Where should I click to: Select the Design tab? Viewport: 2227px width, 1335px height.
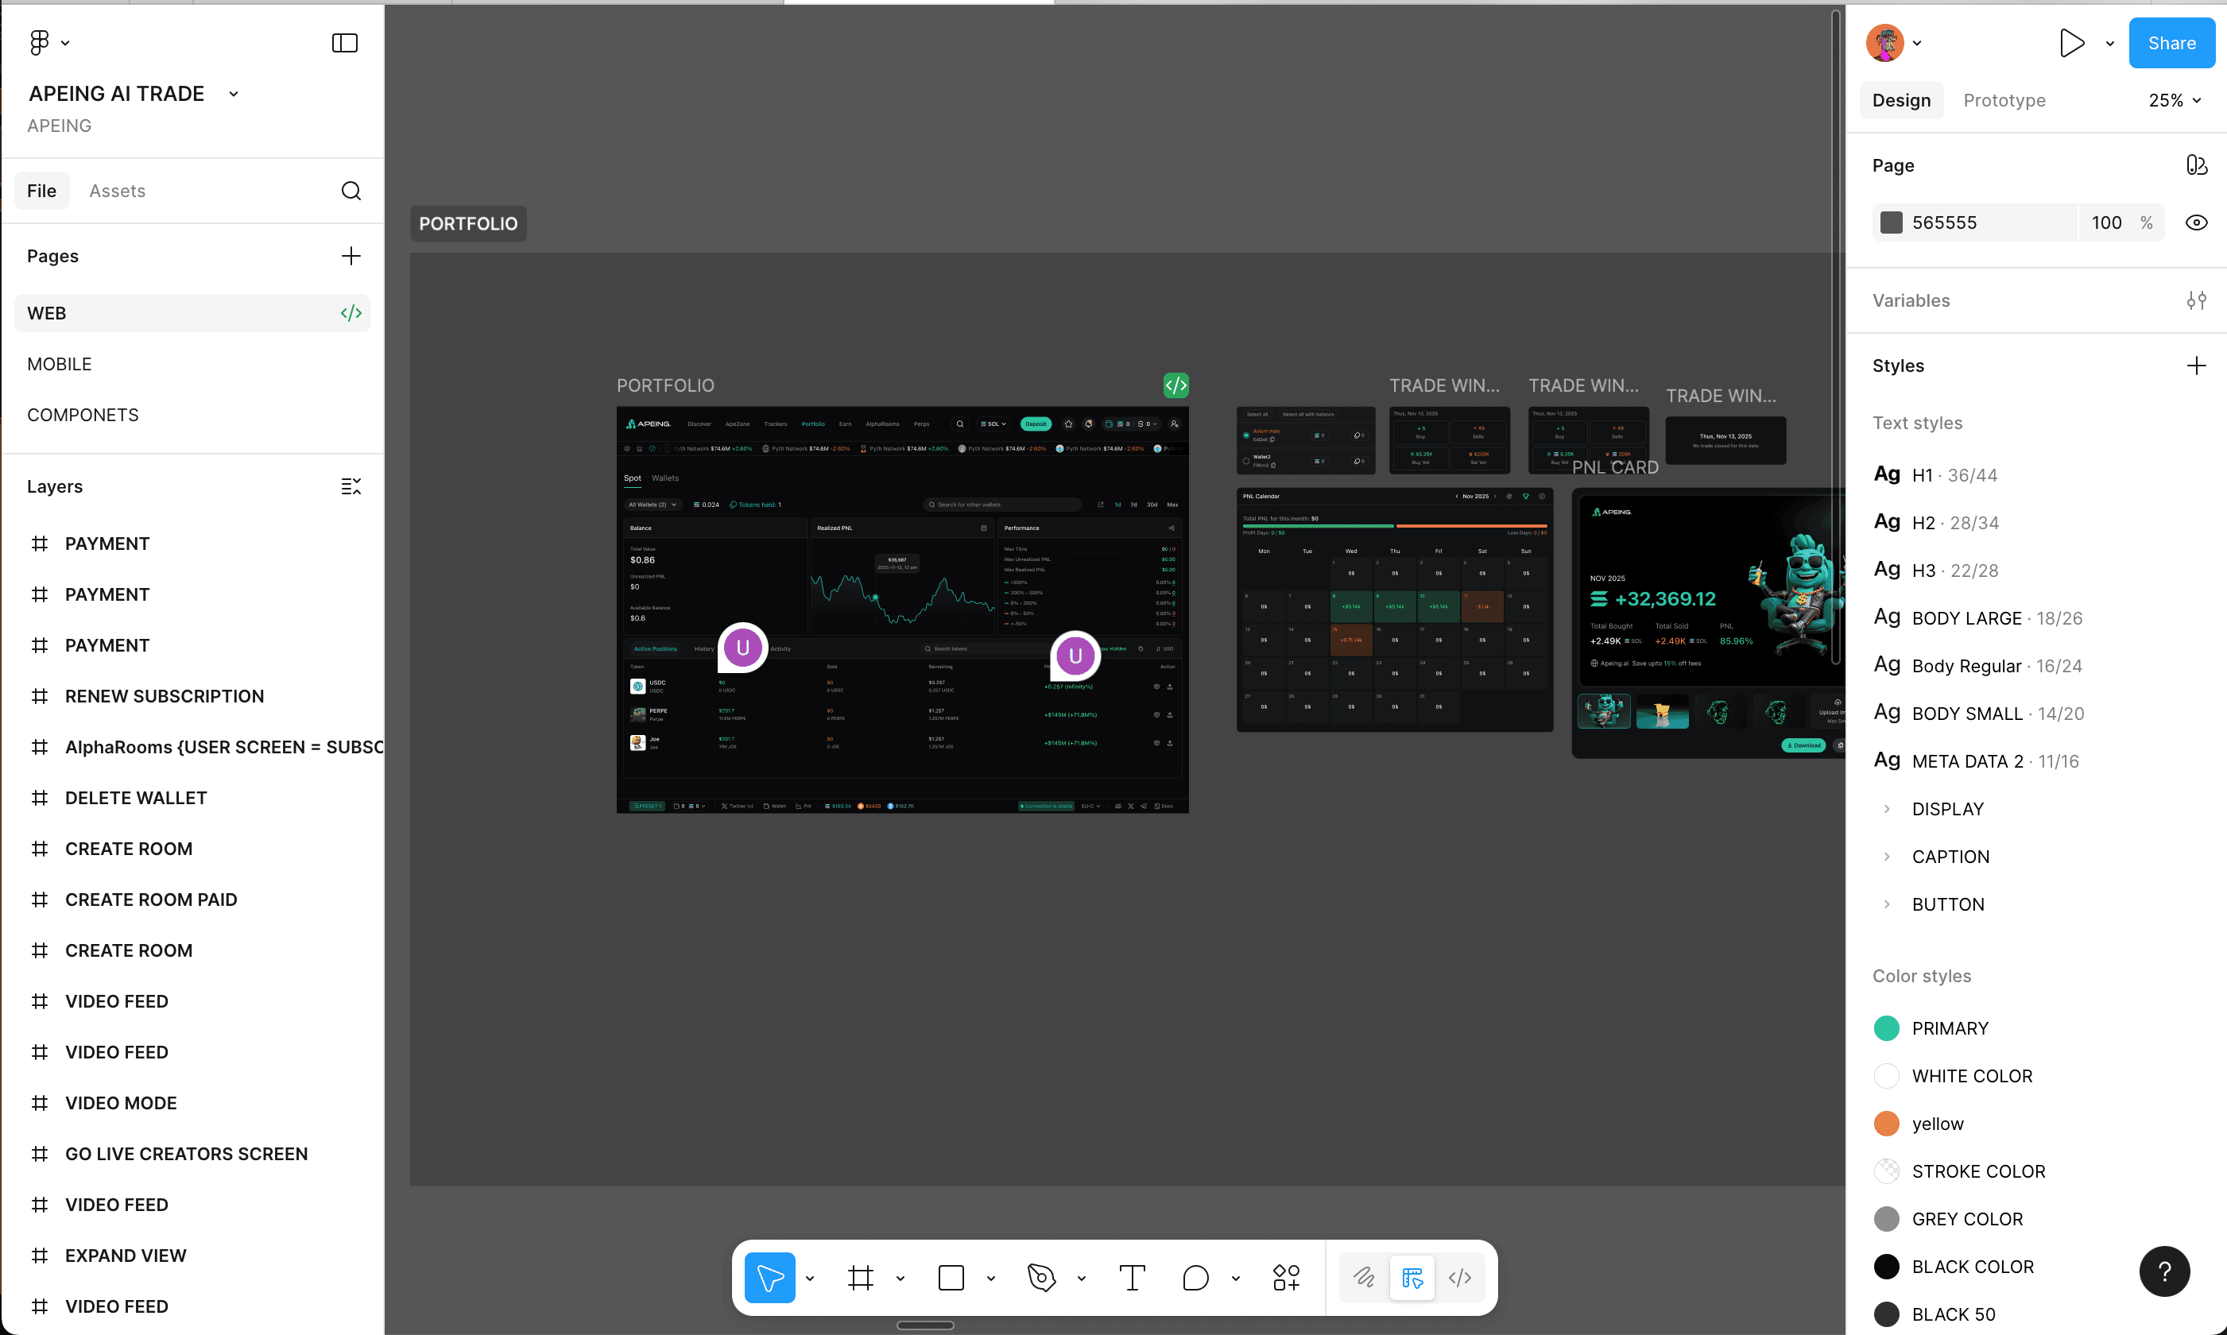[1901, 101]
